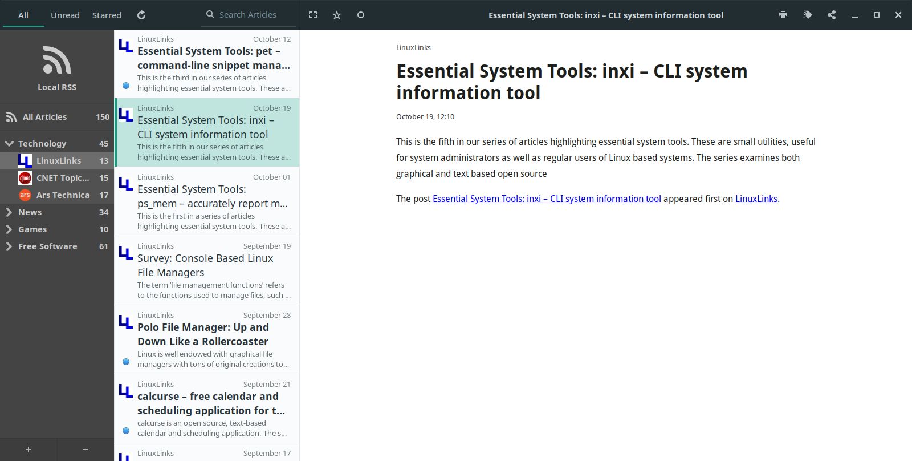Print the article with printer icon
Screen dimensions: 912x461
click(x=783, y=15)
